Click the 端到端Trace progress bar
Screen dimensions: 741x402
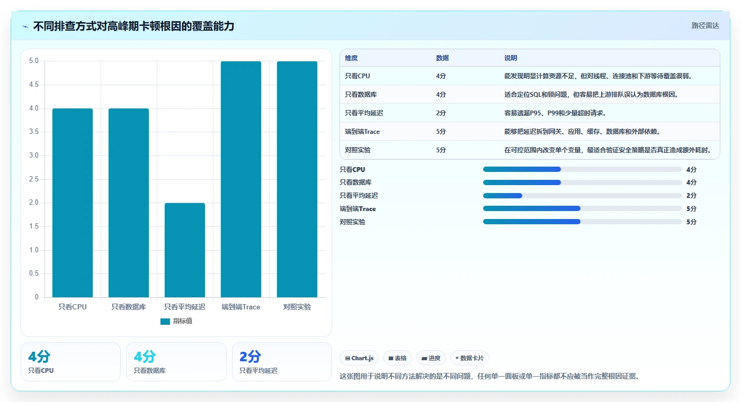(x=583, y=209)
